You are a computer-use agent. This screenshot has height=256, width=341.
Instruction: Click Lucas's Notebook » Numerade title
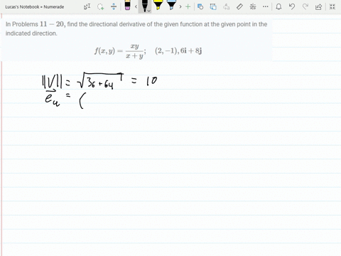click(x=35, y=7)
